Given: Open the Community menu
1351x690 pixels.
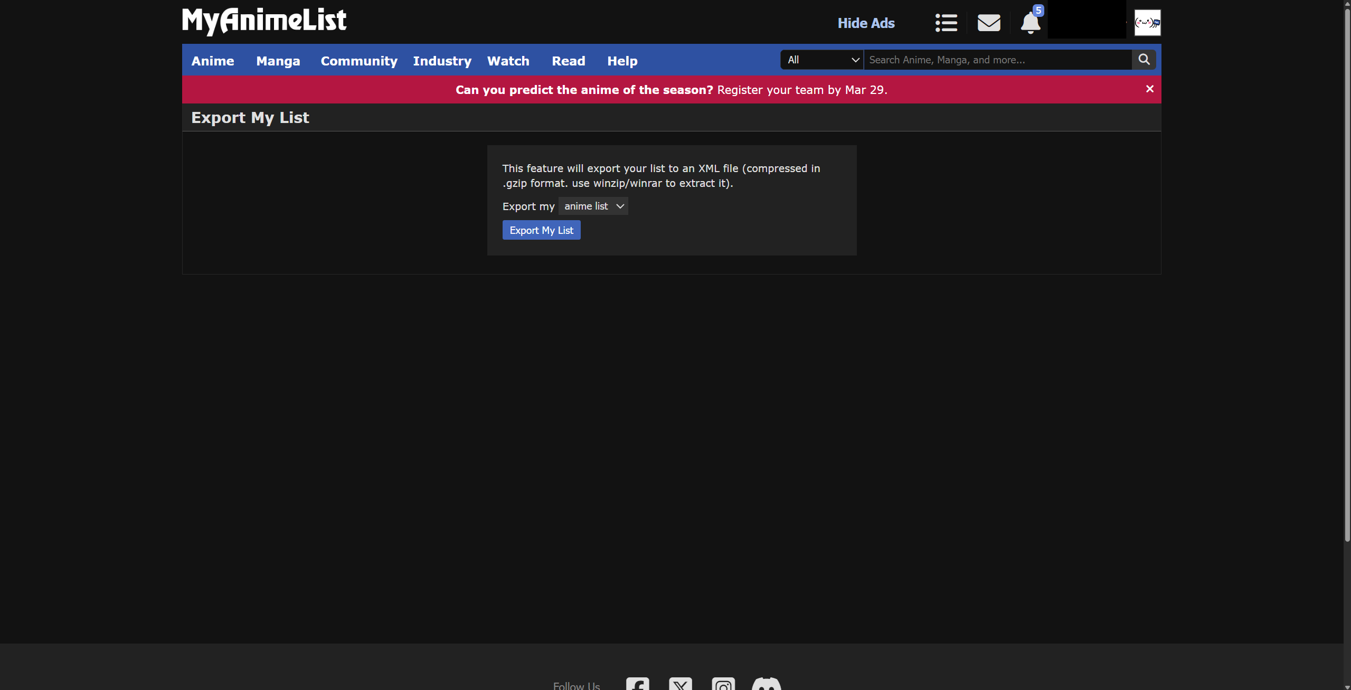Looking at the screenshot, I should pos(358,61).
